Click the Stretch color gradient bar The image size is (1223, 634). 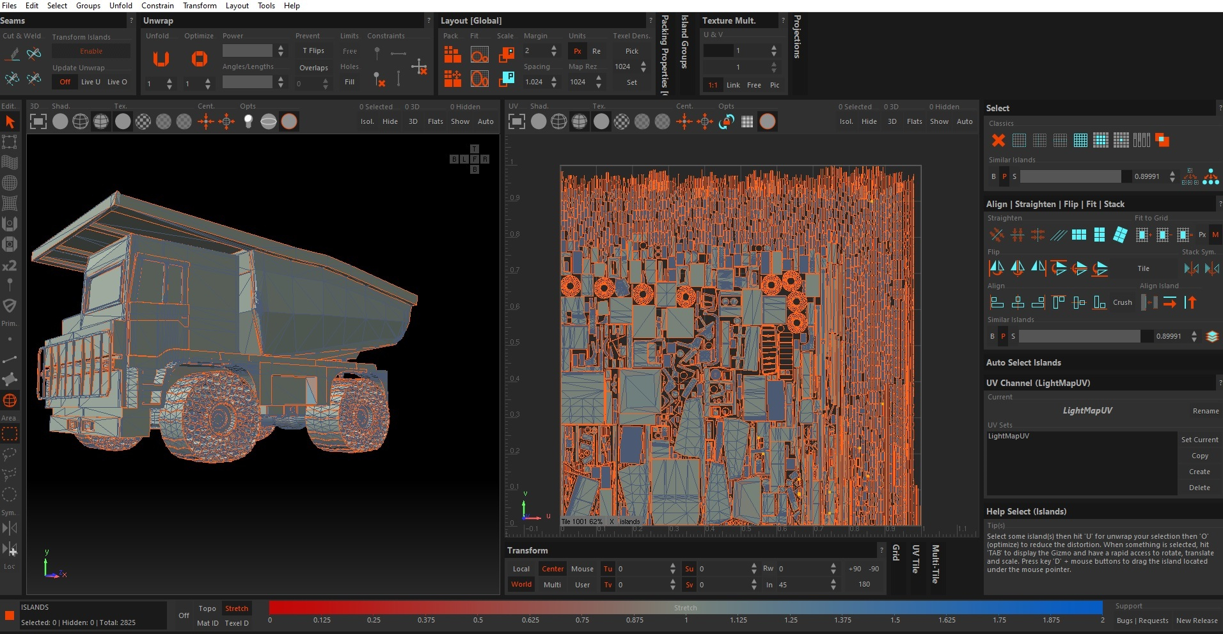(686, 607)
